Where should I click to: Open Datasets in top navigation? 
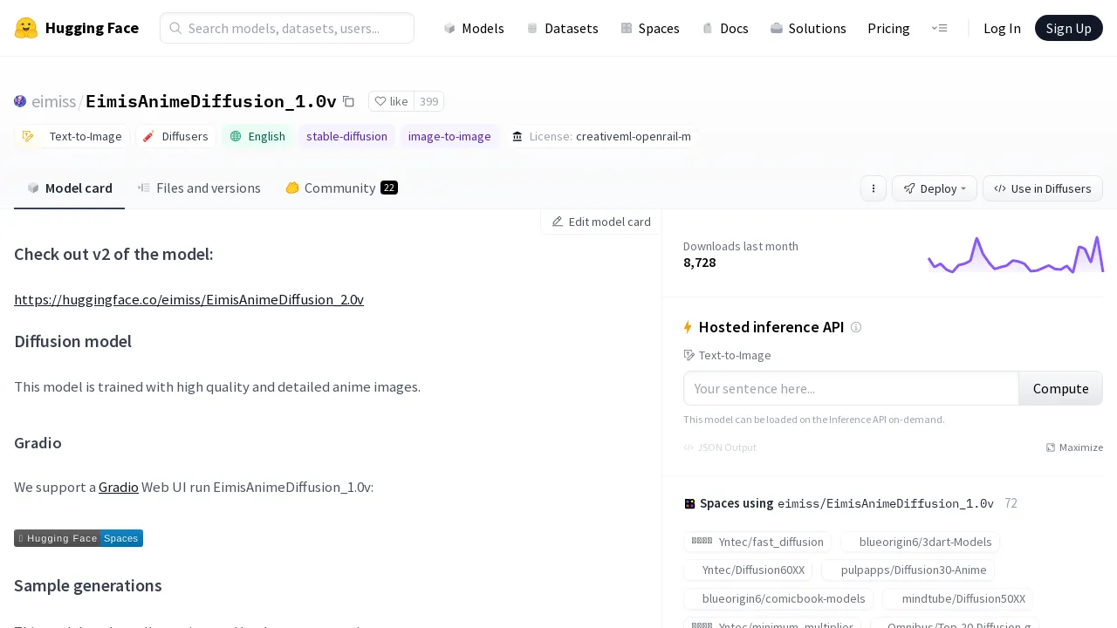[562, 28]
